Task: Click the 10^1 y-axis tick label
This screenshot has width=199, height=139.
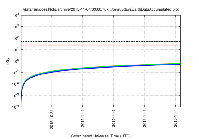Action: coord(16,50)
